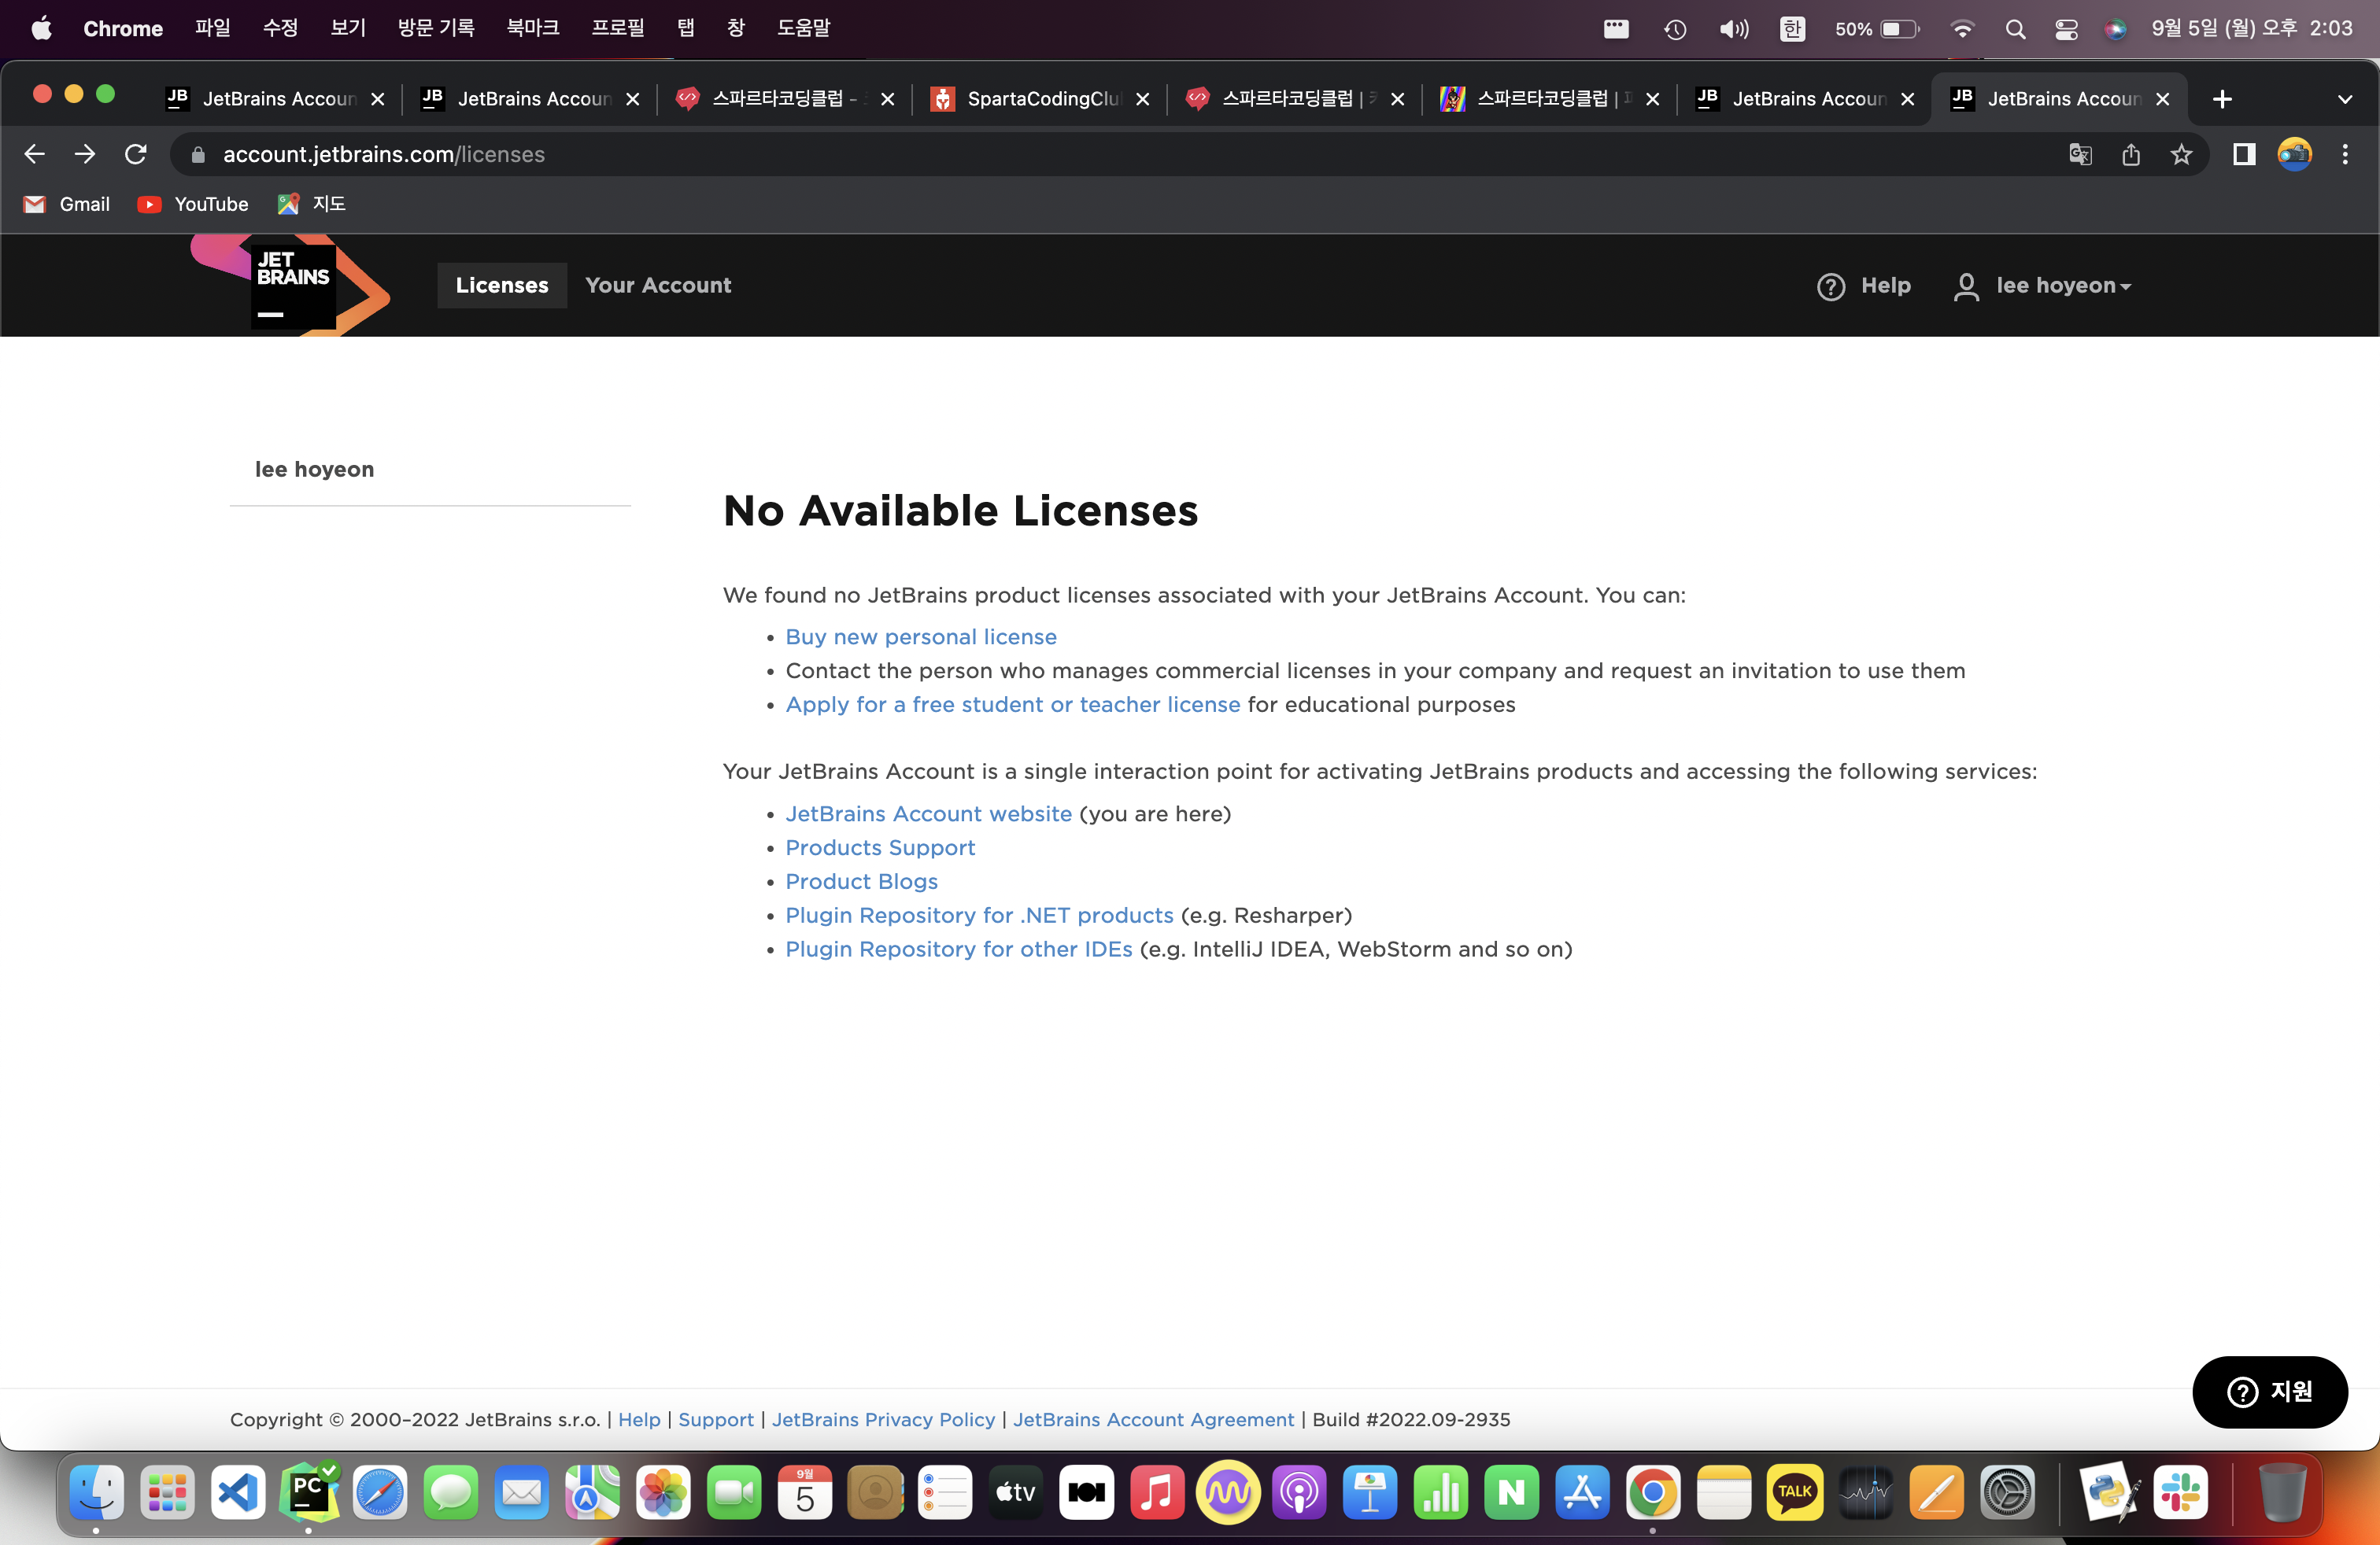Open the Chrome share icon in address bar
2380x1545 pixels.
pos(2131,154)
